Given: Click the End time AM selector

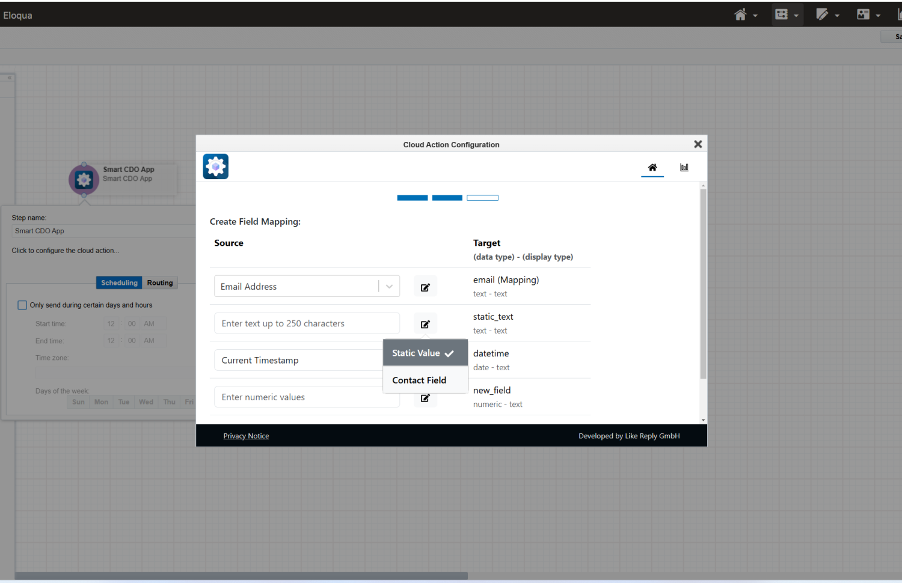Looking at the screenshot, I should (153, 341).
